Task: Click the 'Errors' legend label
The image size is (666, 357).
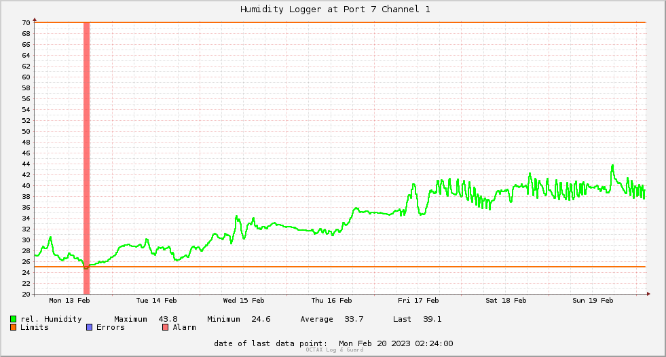Action: (x=111, y=327)
